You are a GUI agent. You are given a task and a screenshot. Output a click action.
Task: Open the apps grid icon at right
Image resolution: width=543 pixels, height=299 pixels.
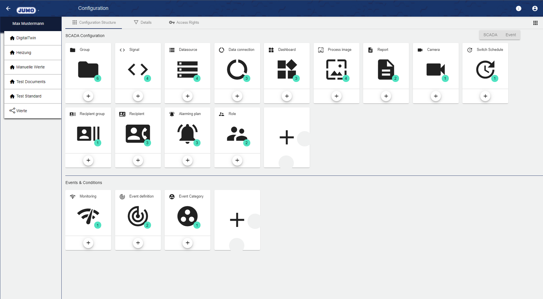coord(535,23)
